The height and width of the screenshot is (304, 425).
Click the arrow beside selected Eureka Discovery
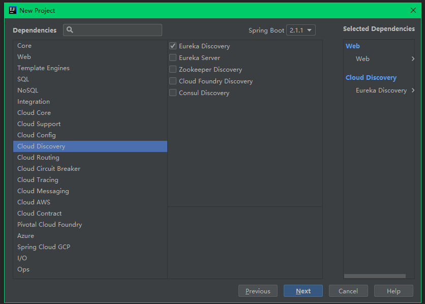(x=413, y=90)
